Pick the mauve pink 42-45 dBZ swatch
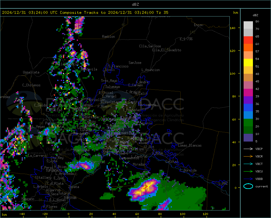Image resolution: width=271 pixels, height=218 pixels. (248, 85)
